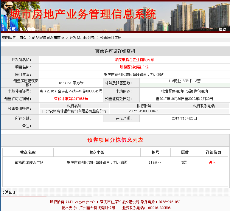The width and height of the screenshot is (230, 211).
Task: Open 商品房信息发布首页 breadcrumb link
Action: point(48,38)
